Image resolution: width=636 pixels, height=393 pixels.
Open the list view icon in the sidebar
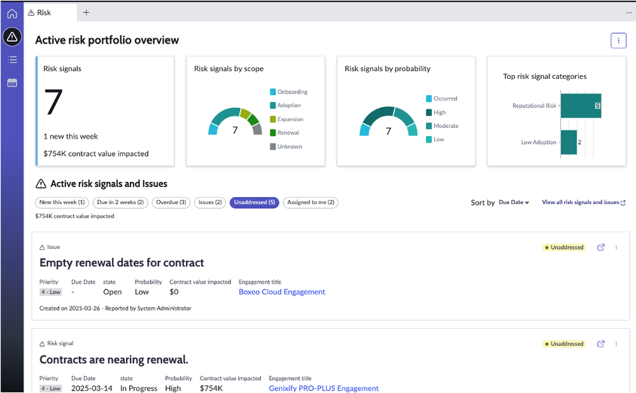click(x=12, y=59)
